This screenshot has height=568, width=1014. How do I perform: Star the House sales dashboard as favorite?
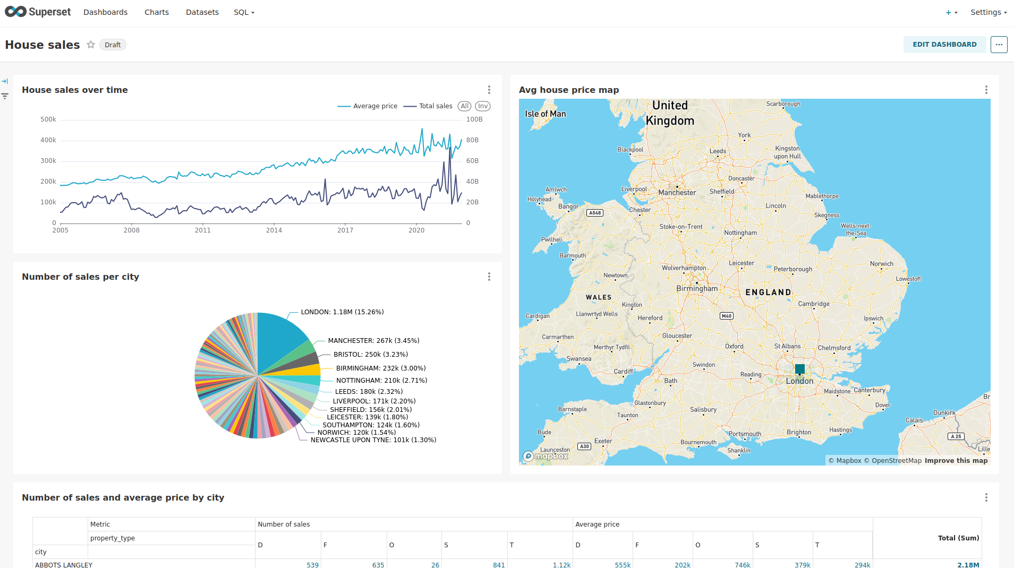click(91, 45)
